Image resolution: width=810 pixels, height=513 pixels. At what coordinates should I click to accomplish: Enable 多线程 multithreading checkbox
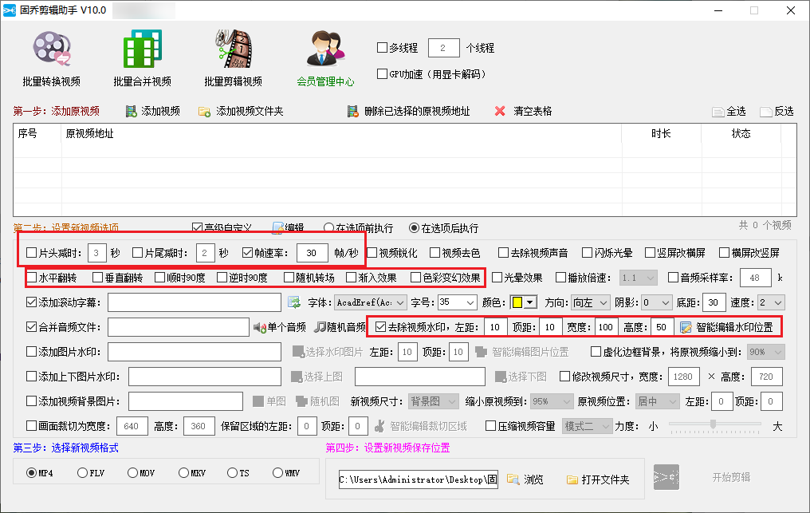[382, 48]
